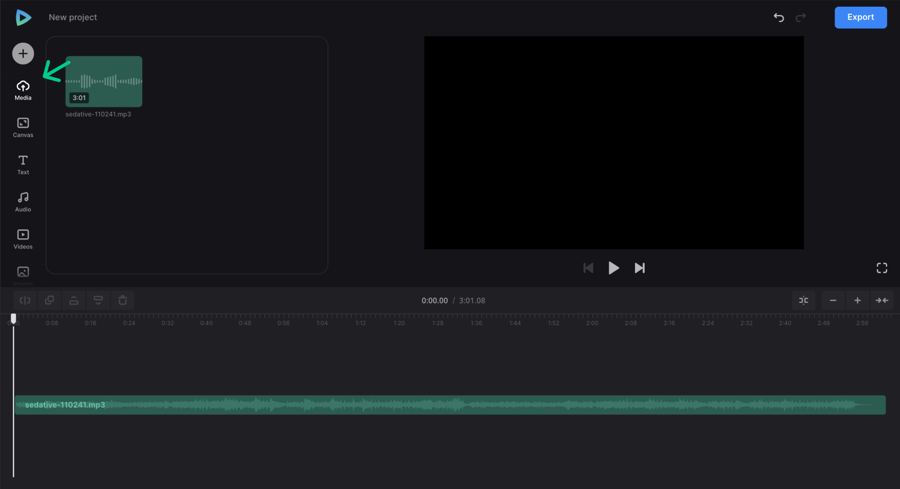Click the 0:32 mark on timeline ruler

(x=168, y=323)
